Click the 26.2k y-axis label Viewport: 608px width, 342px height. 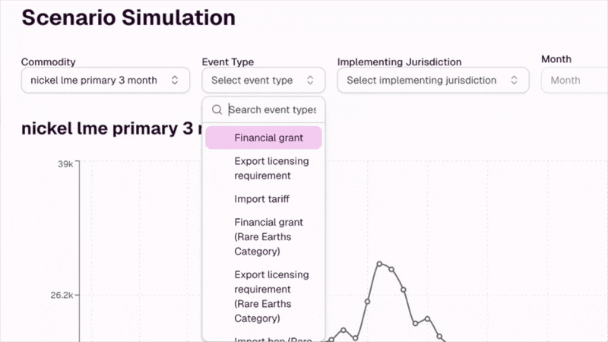[x=61, y=295]
